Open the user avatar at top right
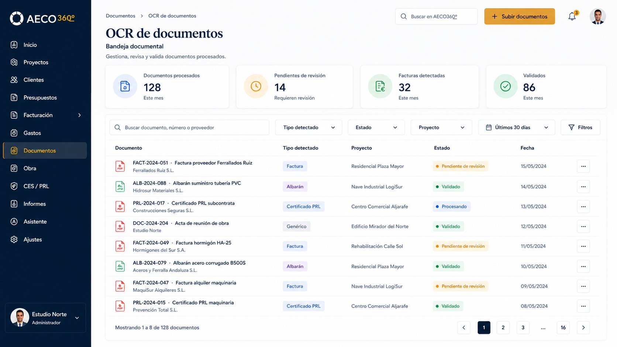The image size is (617, 347). 597,16
